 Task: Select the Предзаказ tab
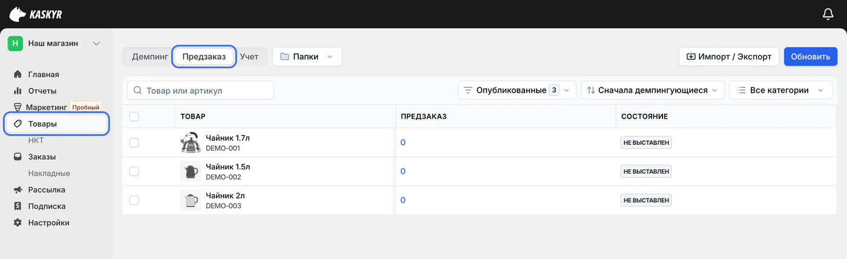coord(204,56)
